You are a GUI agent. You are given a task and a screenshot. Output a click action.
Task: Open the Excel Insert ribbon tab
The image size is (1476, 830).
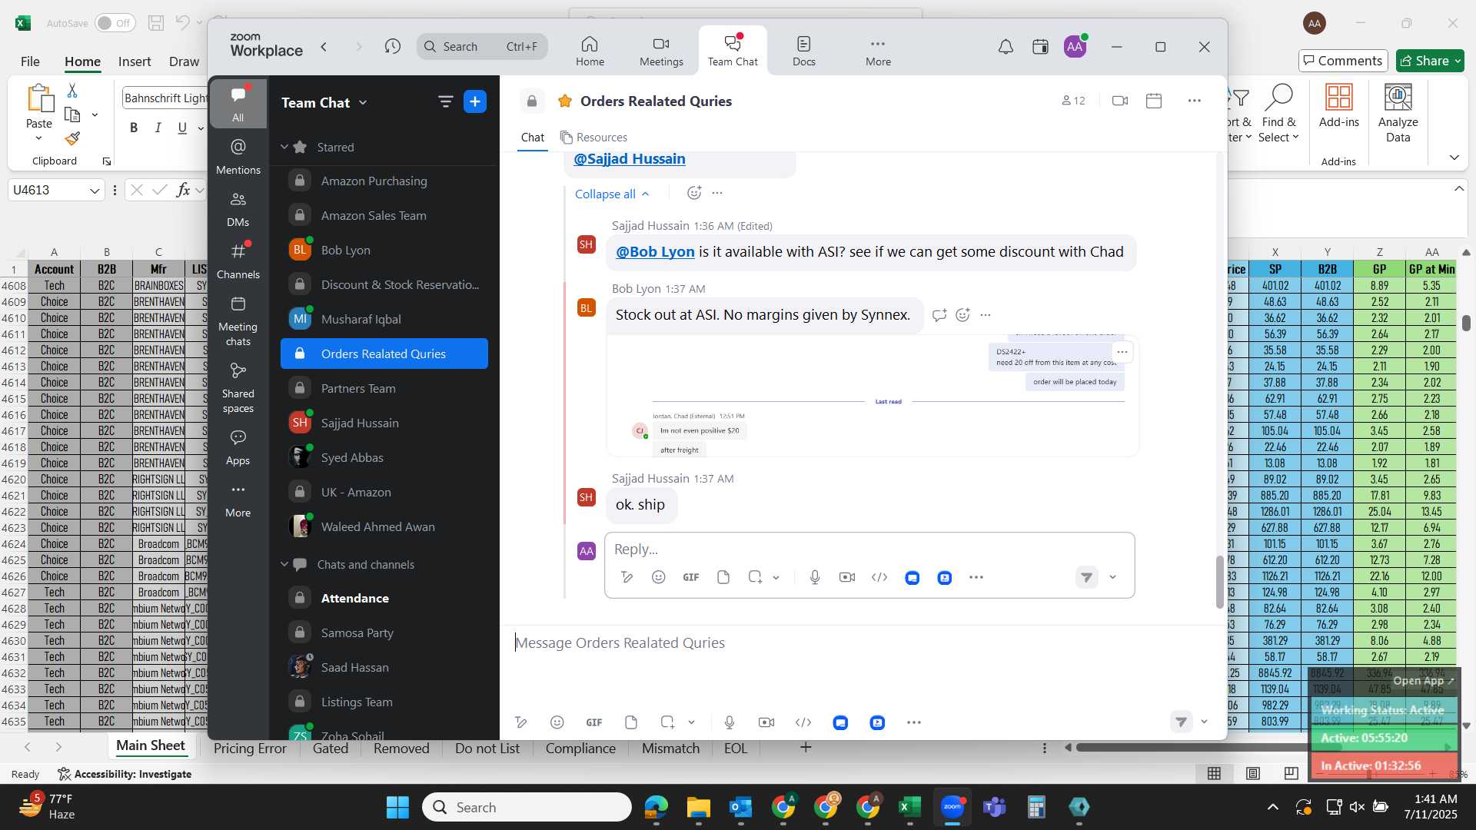pyautogui.click(x=135, y=61)
